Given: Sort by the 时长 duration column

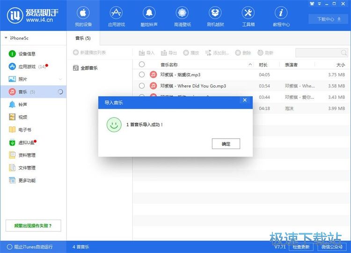Looking at the screenshot, I should pos(263,65).
